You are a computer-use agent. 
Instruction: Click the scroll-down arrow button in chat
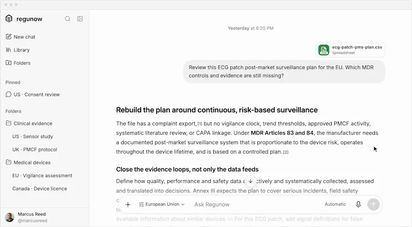(x=251, y=181)
